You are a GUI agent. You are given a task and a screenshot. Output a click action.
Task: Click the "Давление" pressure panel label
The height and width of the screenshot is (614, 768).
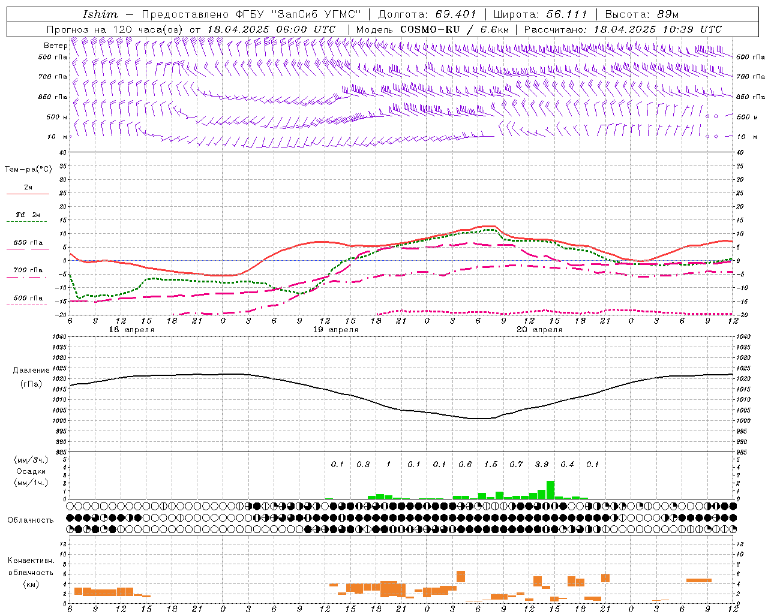pyautogui.click(x=31, y=371)
